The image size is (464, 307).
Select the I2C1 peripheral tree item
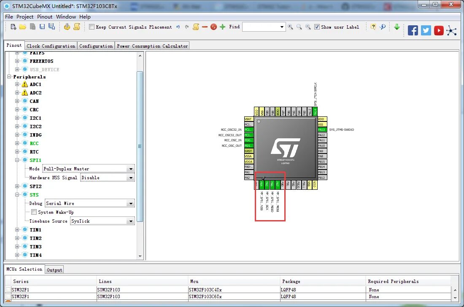[x=35, y=118]
